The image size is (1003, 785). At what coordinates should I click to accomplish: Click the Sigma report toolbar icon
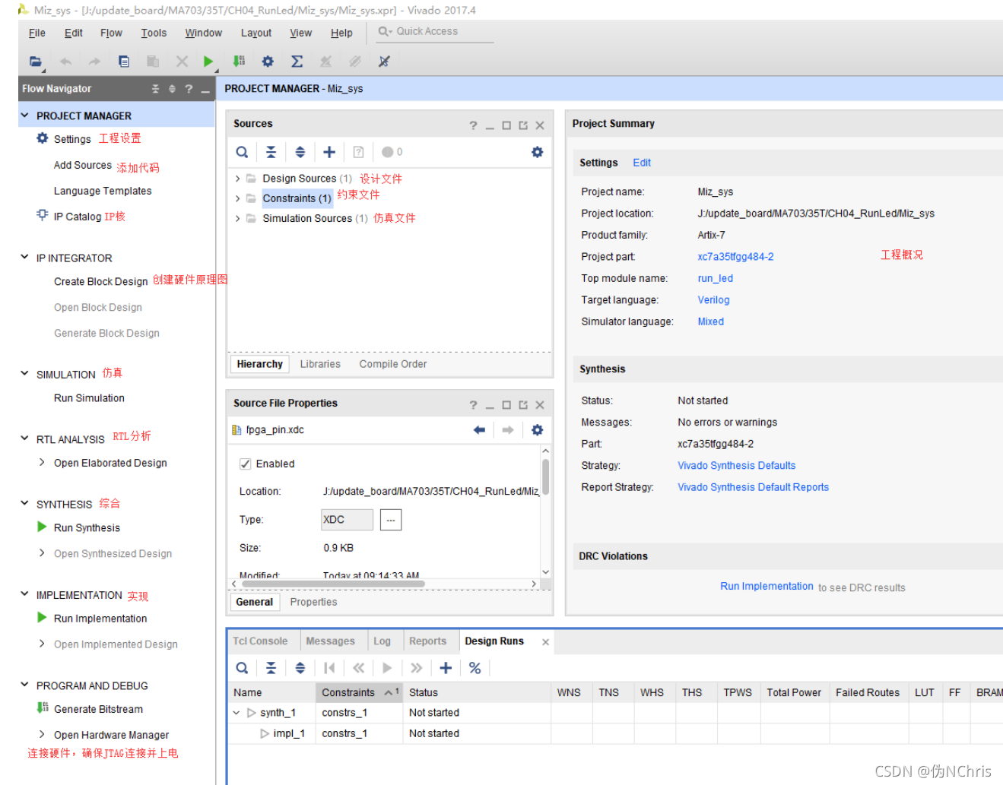coord(297,62)
